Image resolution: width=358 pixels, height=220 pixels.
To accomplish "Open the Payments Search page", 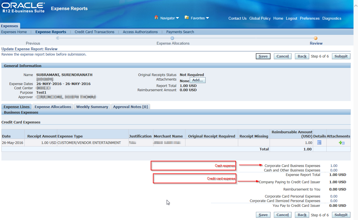I will tap(180, 32).
